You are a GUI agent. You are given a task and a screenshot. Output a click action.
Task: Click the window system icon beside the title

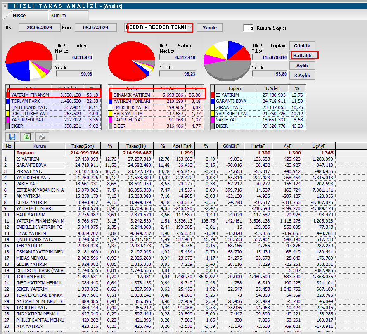coord(5,6)
